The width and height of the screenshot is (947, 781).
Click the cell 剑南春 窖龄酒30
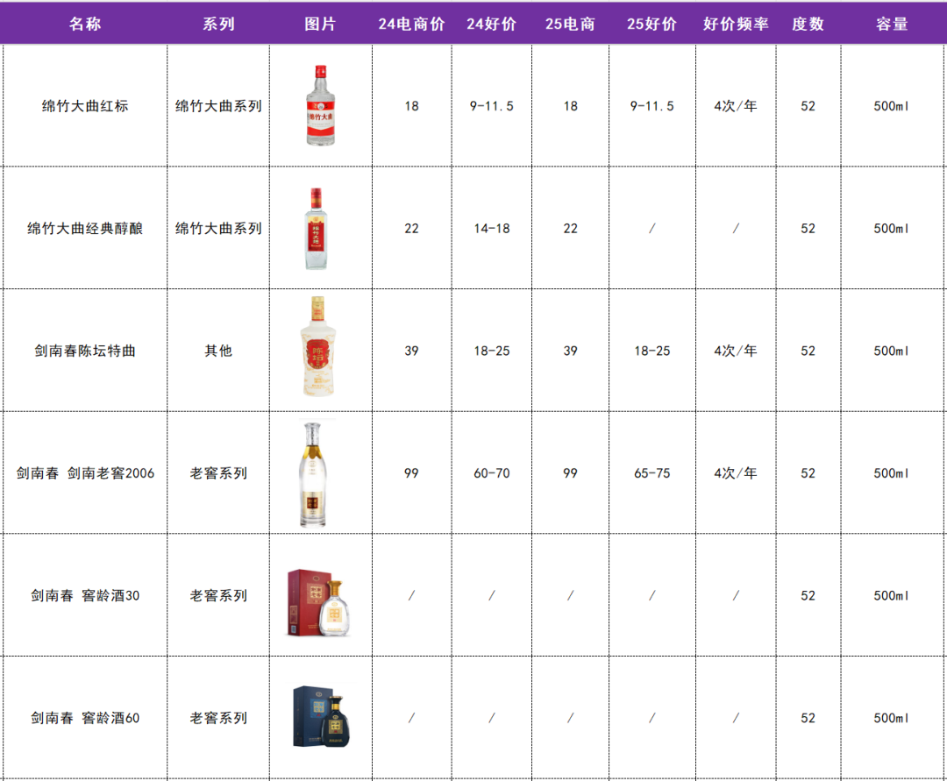click(x=85, y=596)
